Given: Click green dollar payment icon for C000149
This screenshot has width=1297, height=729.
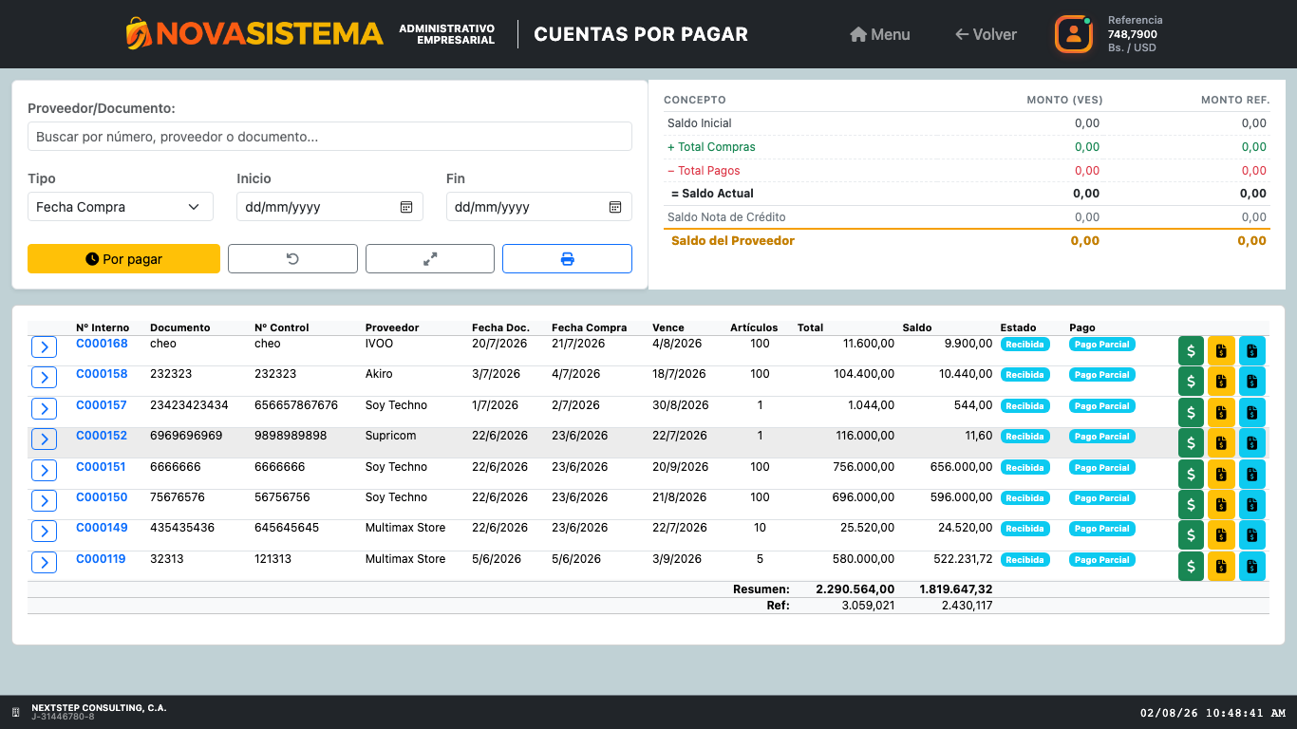Looking at the screenshot, I should click(x=1191, y=535).
